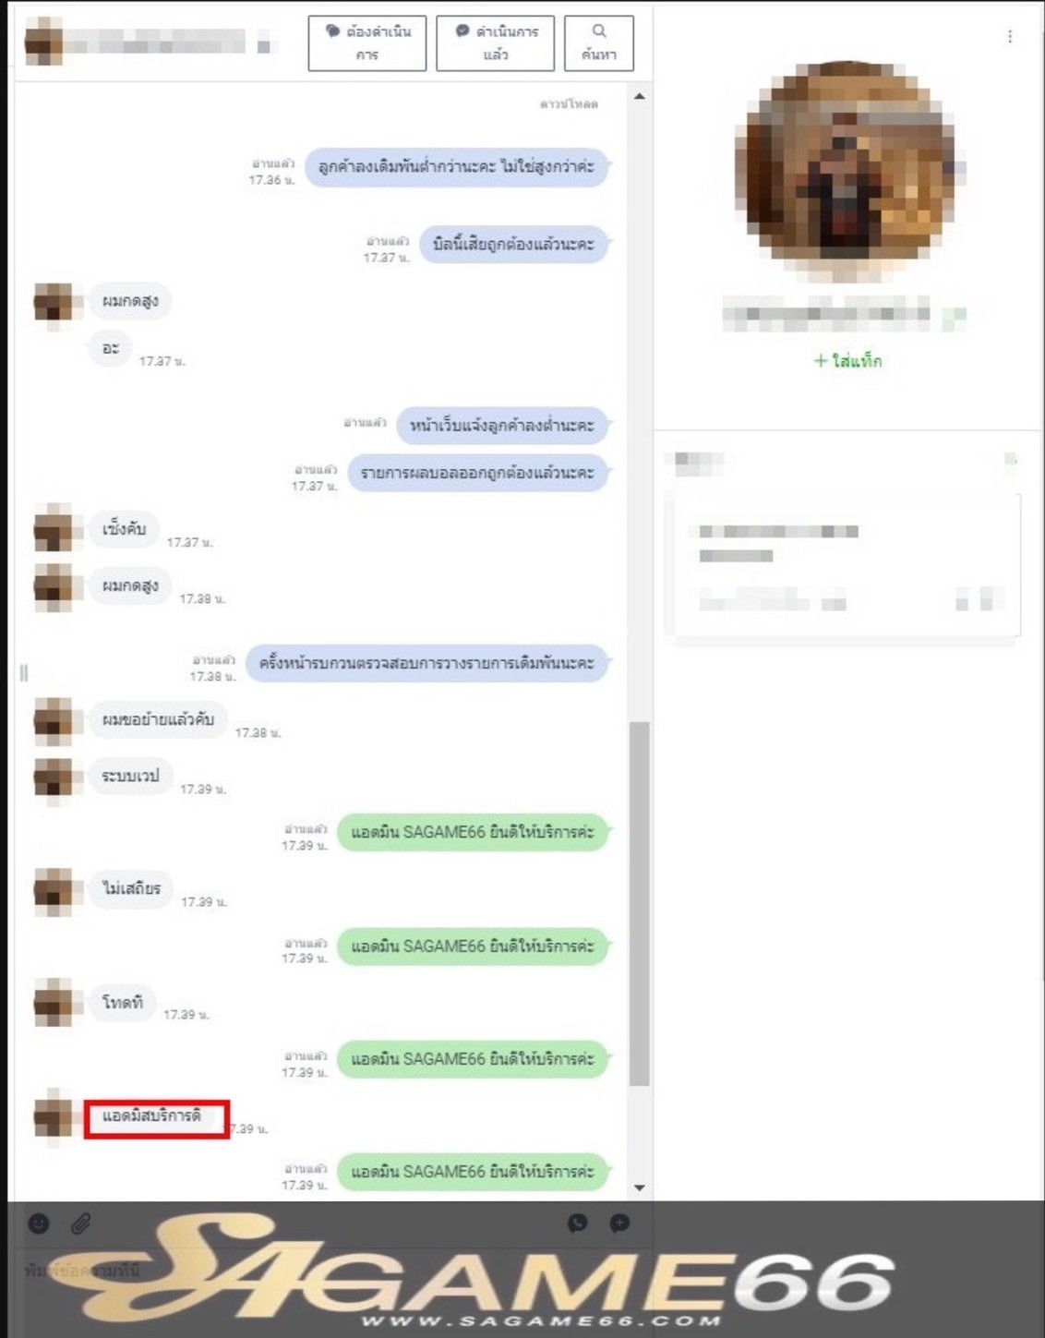Click the chat bubble plus icon
Screen dimensions: 1045x1338
tap(620, 1223)
